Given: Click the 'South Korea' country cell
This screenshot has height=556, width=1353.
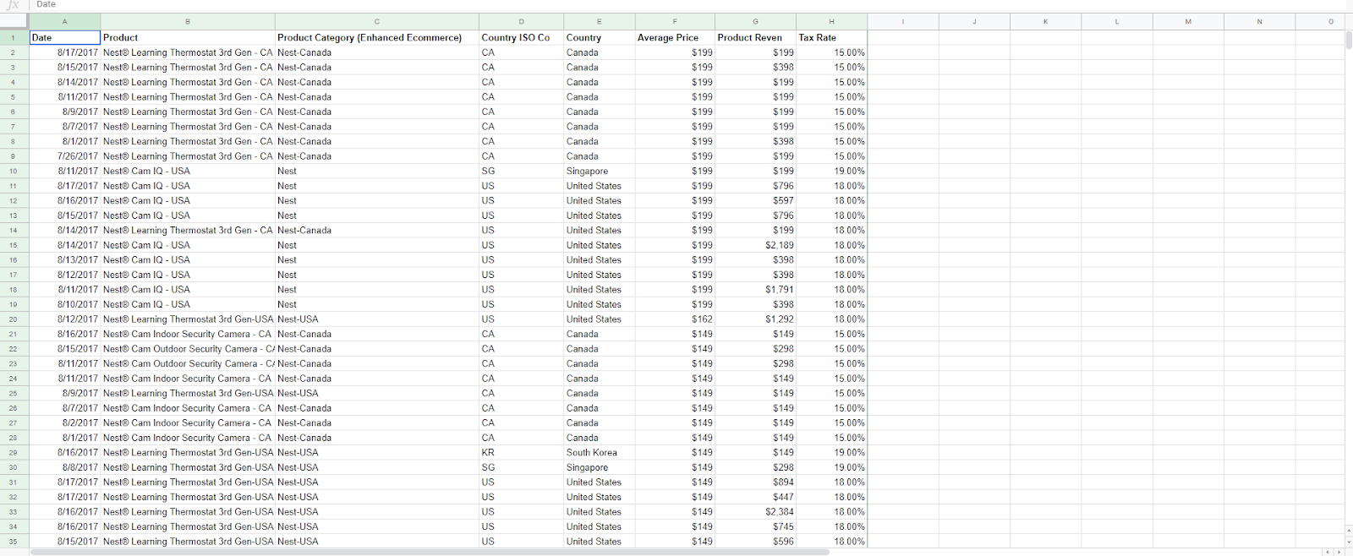Looking at the screenshot, I should click(600, 453).
